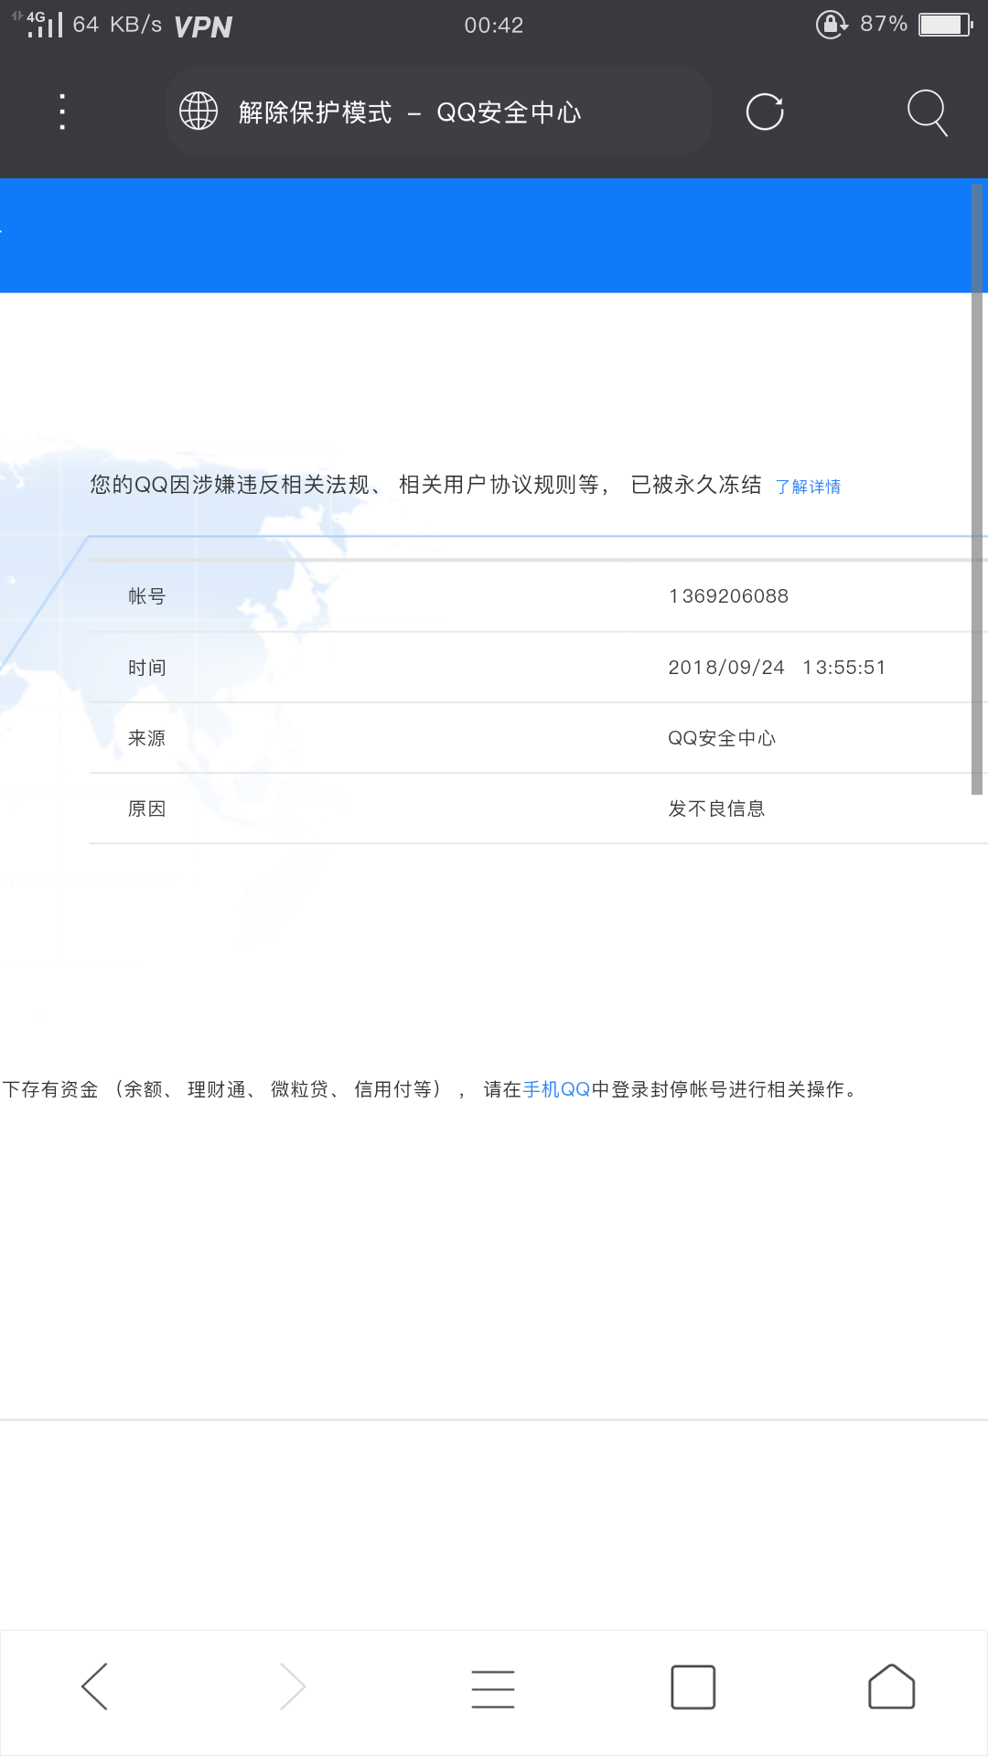The image size is (988, 1756).
Task: Go forward using the right arrow
Action: coord(293,1686)
